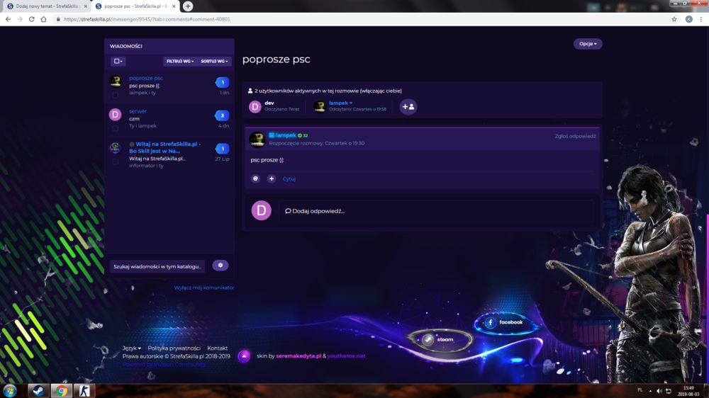Open lampek's profile name in message header
709x398 pixels.
pos(286,135)
